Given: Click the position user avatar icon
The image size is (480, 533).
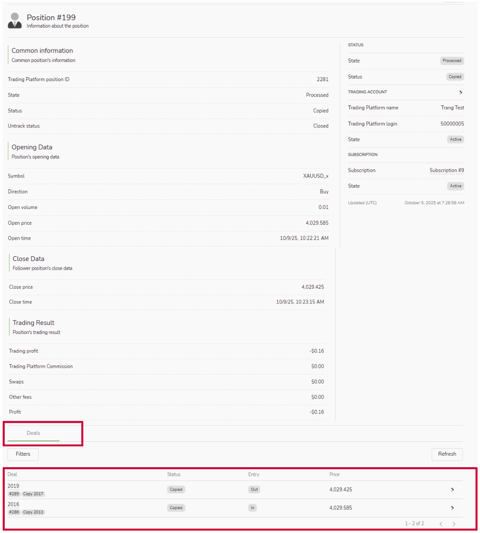Looking at the screenshot, I should click(15, 21).
